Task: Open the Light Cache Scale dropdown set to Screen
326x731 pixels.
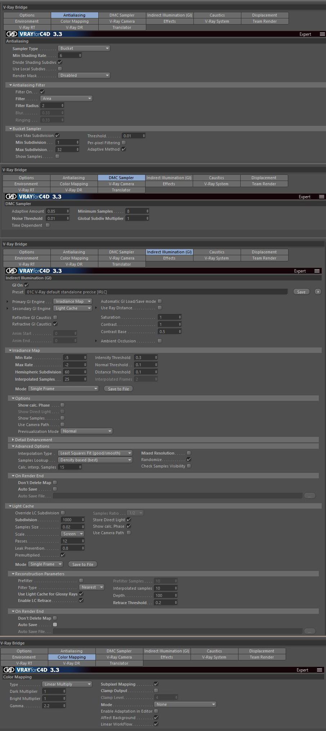Action: click(x=72, y=534)
